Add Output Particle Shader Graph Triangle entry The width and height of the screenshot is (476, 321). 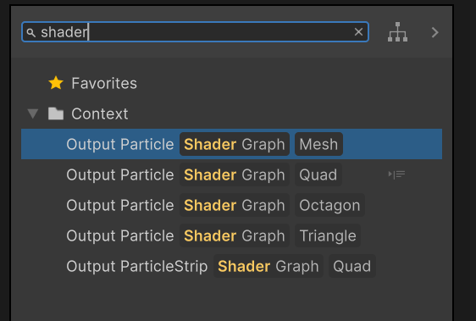(231, 235)
